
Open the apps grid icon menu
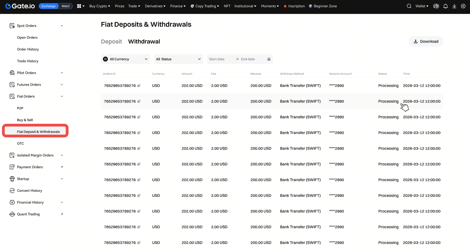point(79,6)
